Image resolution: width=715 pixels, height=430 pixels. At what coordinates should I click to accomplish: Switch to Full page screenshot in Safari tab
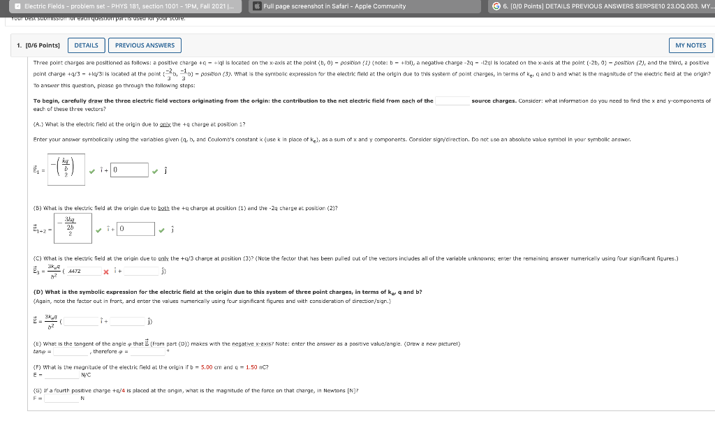coord(364,6)
